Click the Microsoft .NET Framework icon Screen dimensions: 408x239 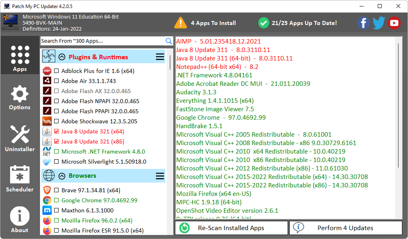(47, 152)
